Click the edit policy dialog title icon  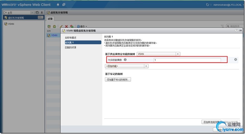[64, 31]
